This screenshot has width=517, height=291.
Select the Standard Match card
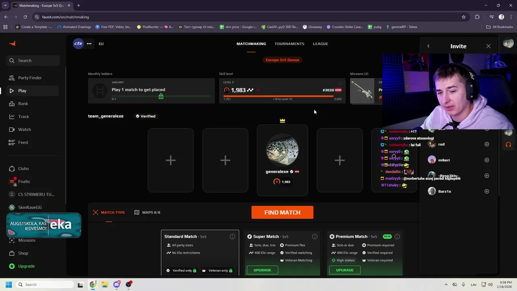point(200,253)
